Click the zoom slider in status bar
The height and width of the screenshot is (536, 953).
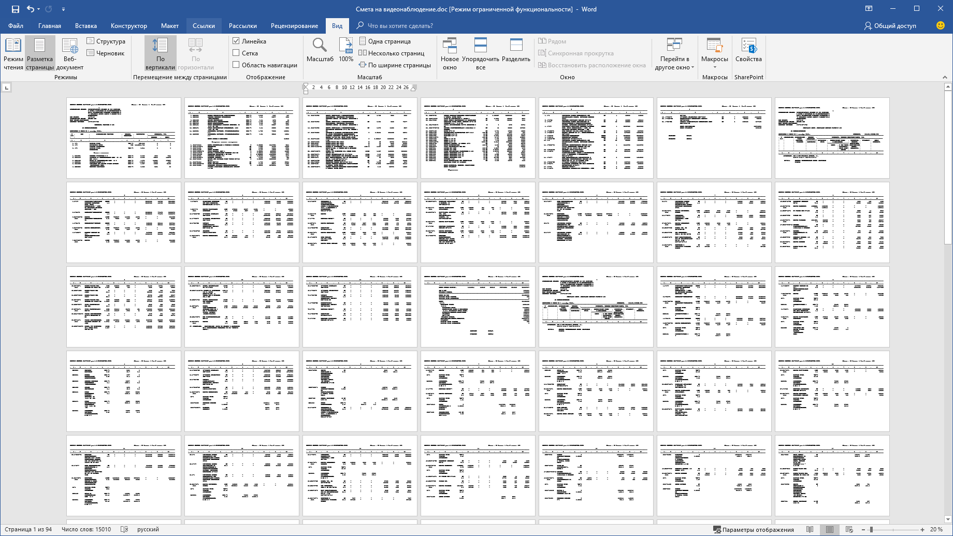[x=872, y=529]
